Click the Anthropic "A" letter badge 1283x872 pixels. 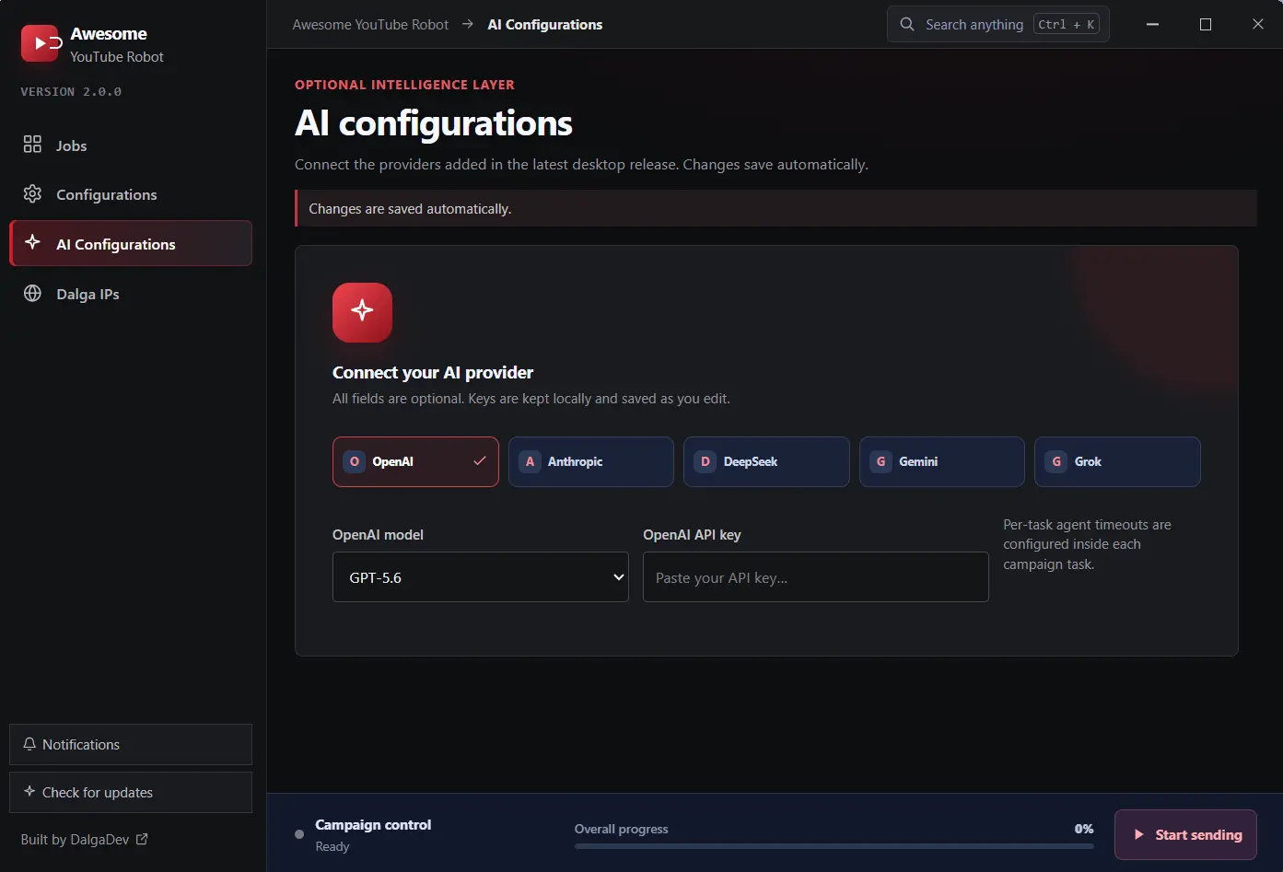coord(530,461)
